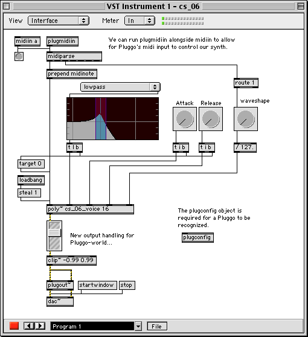Go to the previous program arrow
This screenshot has width=308, height=337.
(x=29, y=326)
